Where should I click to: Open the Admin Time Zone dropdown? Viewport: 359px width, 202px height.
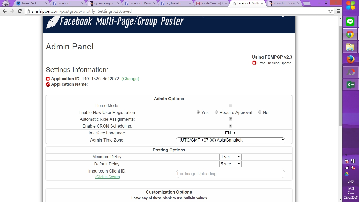coord(230,140)
